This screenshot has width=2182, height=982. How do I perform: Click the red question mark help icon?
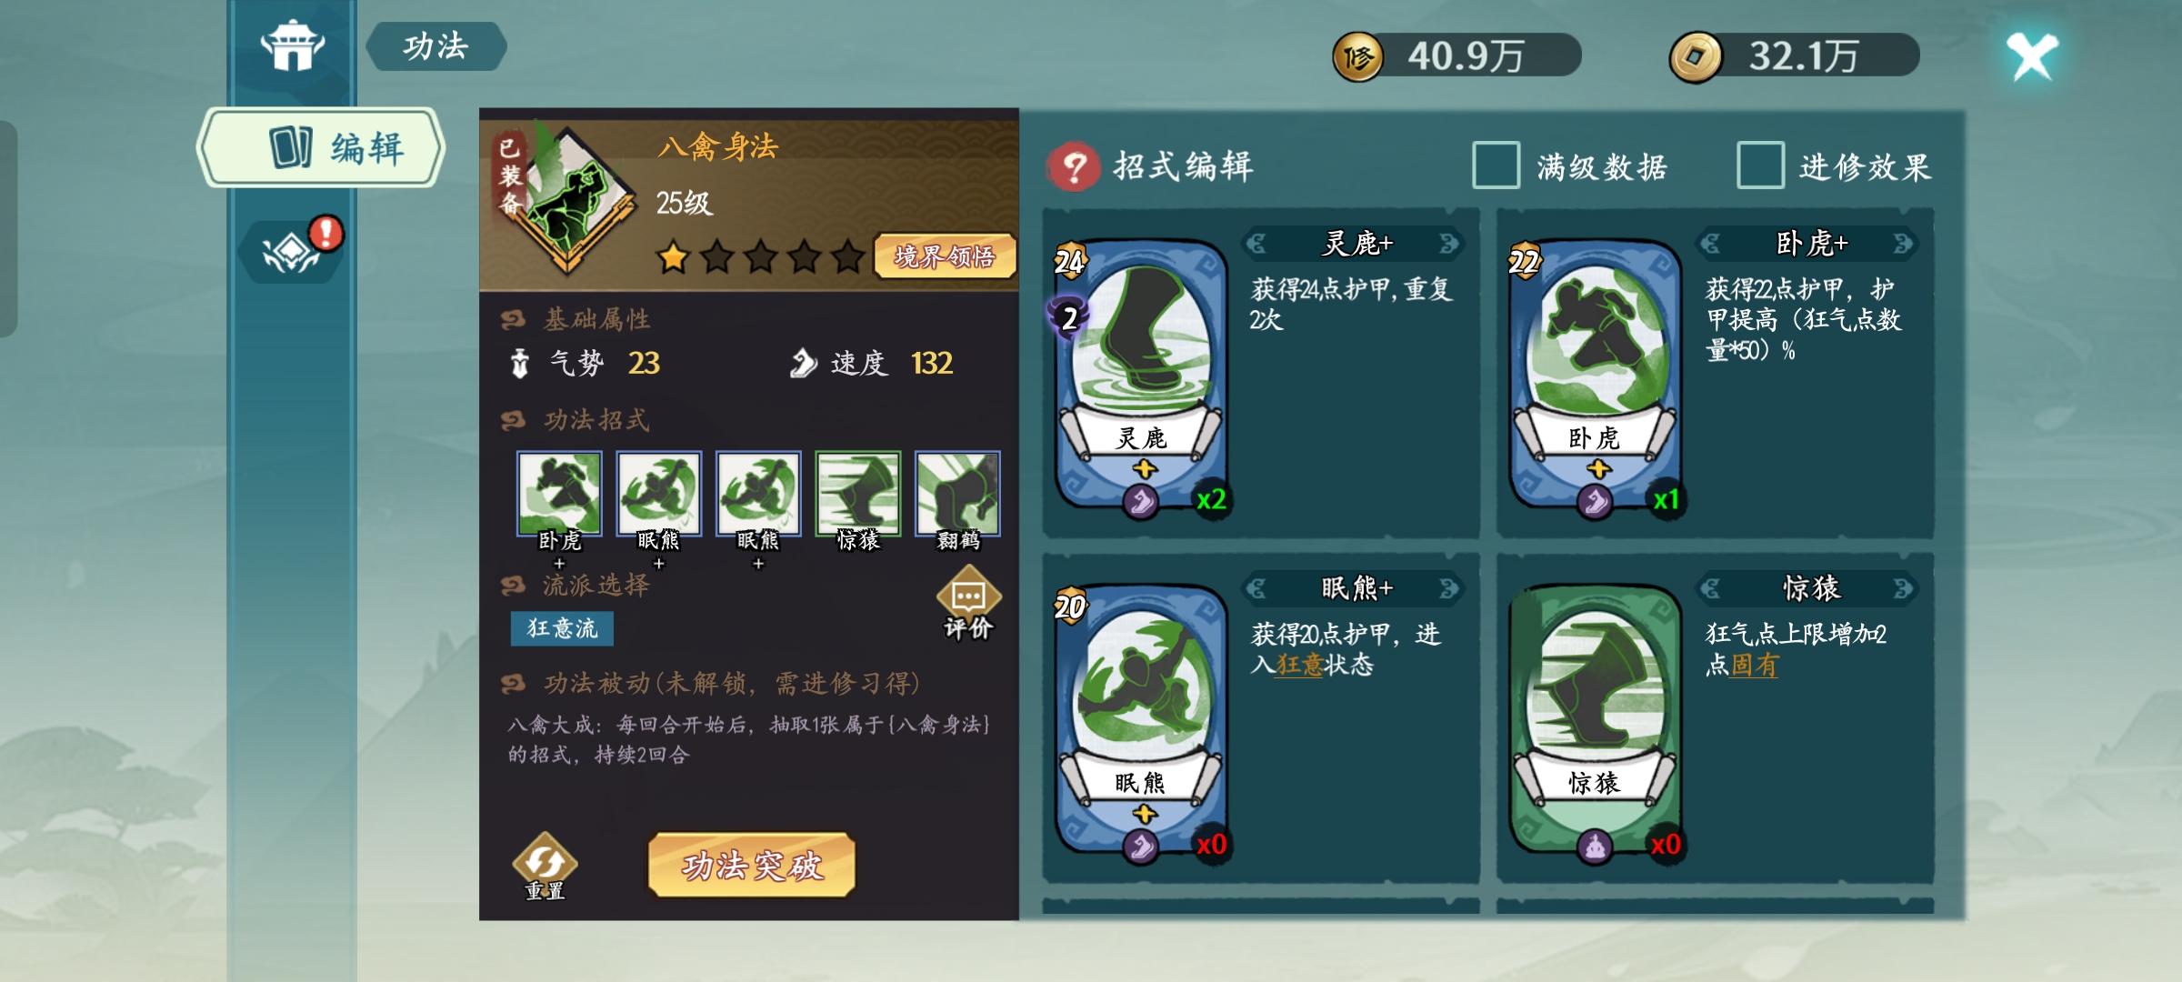[1074, 167]
